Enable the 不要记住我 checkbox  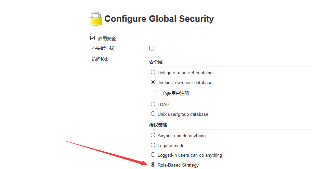point(152,48)
